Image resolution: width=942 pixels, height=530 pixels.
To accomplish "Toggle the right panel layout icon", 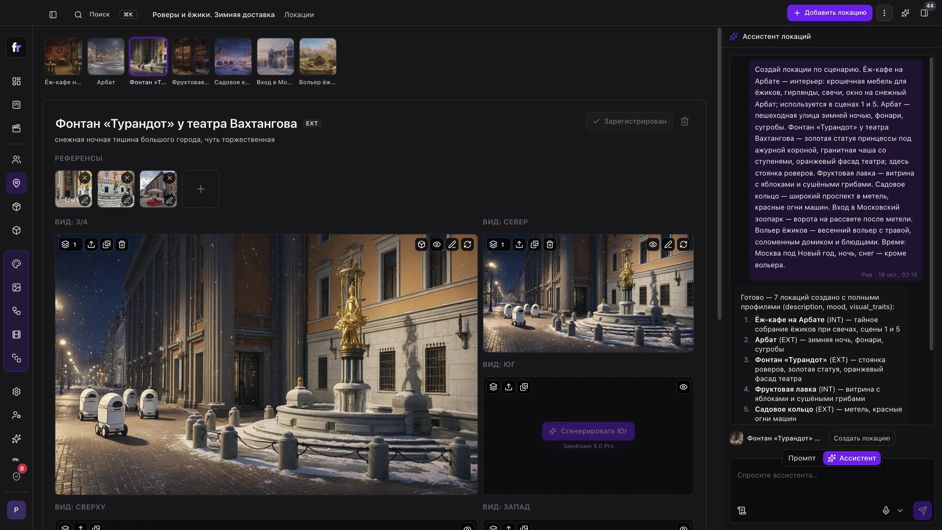I will [924, 13].
